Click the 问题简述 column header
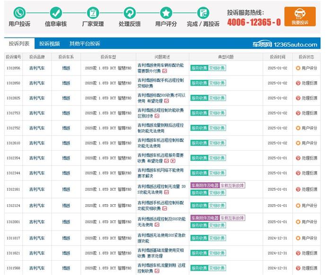Viewport: 331px width, 275px height. point(162,57)
